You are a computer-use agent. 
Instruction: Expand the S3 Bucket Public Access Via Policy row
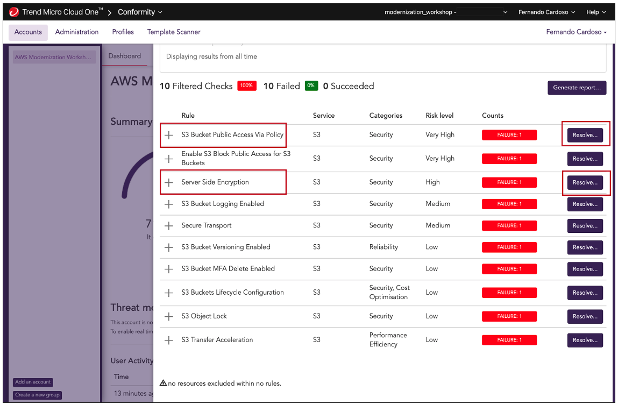coord(169,135)
